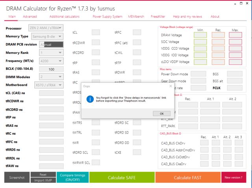Click the BGS value field
Viewport: 252px width, 188px height.
coord(235,74)
